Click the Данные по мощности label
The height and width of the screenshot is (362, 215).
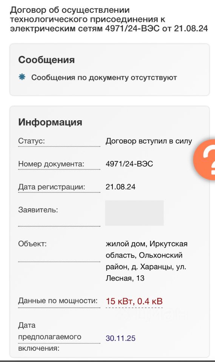[x=58, y=301]
